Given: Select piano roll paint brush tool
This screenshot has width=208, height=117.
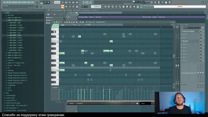Looking at the screenshot, I should [x=67, y=22].
